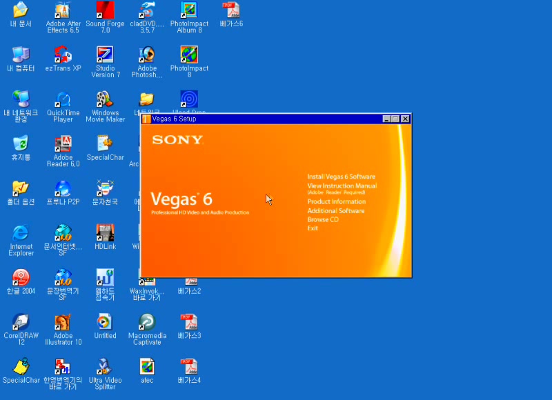Click Install Vegas 6 Software link
The image size is (552, 400).
coord(341,177)
